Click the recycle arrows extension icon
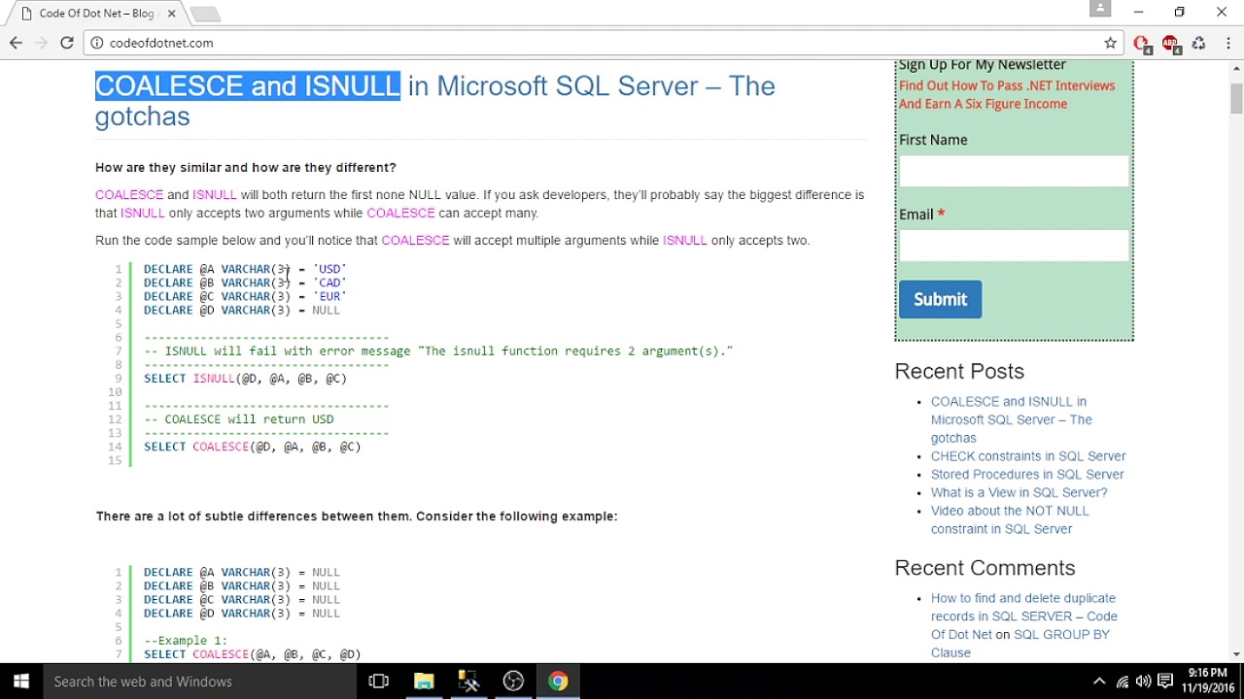The height and width of the screenshot is (699, 1244). pyautogui.click(x=1198, y=43)
